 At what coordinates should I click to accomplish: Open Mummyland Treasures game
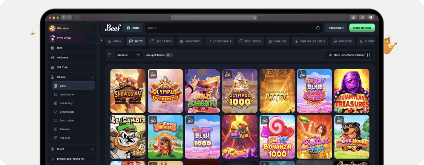tap(352, 91)
